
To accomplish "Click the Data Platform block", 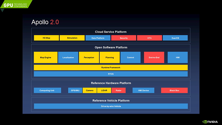I will coord(98,38).
